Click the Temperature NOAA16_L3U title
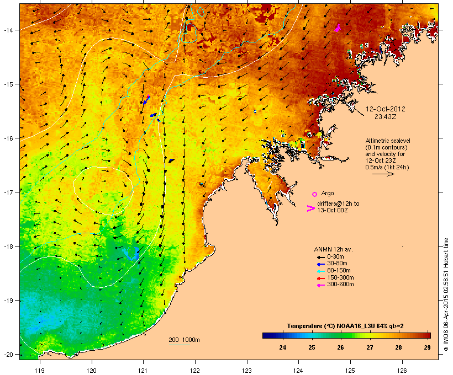The width and height of the screenshot is (453, 375). 345,326
